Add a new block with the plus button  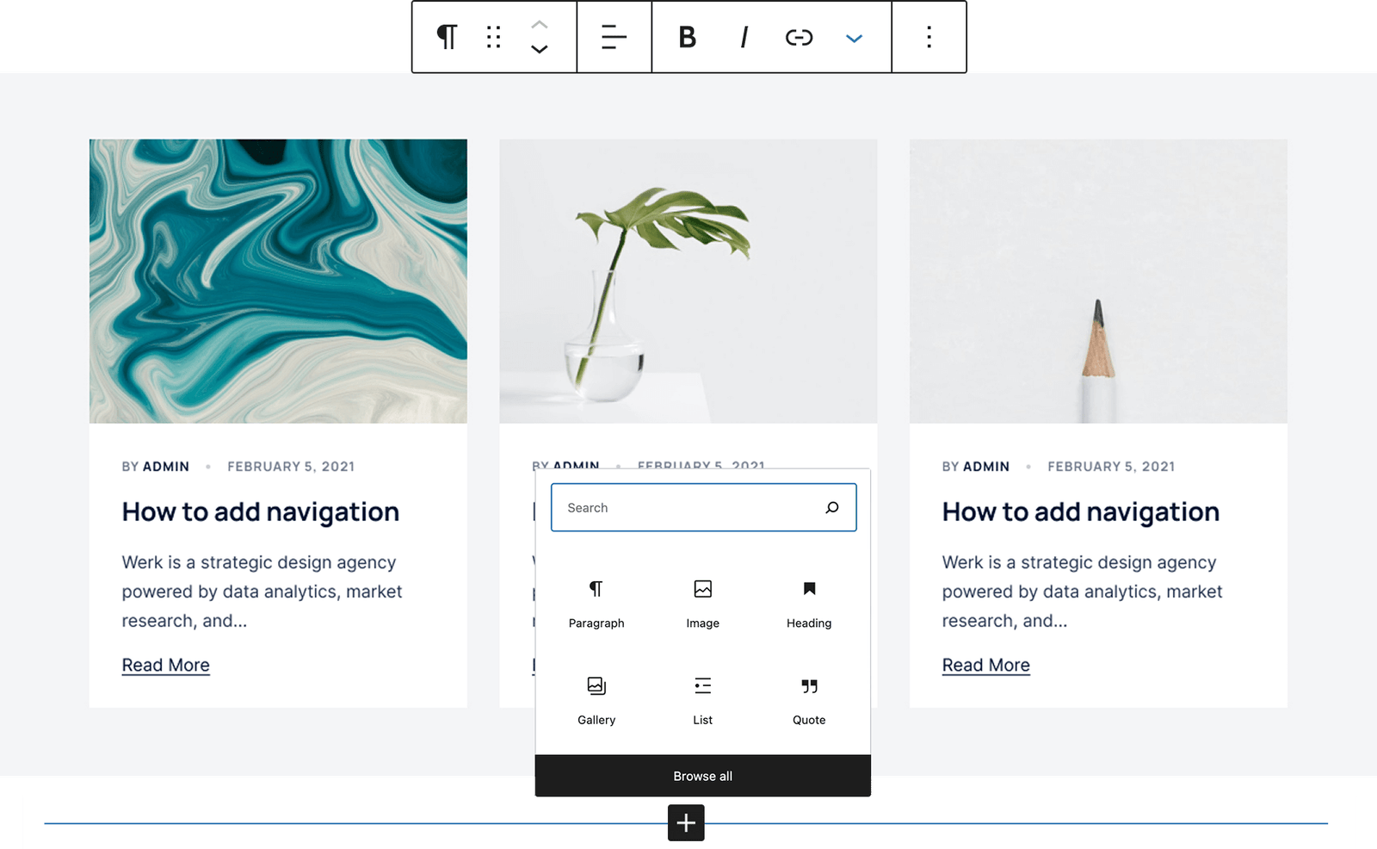(686, 823)
